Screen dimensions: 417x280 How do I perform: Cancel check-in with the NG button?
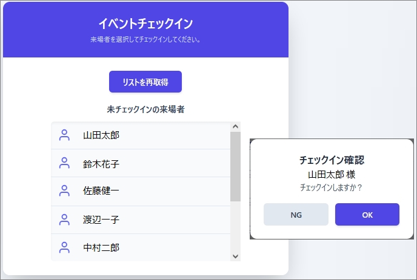pos(296,215)
